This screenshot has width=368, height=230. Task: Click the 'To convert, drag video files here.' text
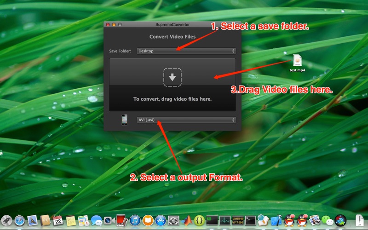click(x=172, y=99)
